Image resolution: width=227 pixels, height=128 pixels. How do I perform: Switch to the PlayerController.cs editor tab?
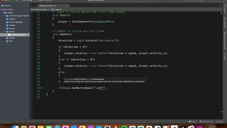tap(48, 6)
